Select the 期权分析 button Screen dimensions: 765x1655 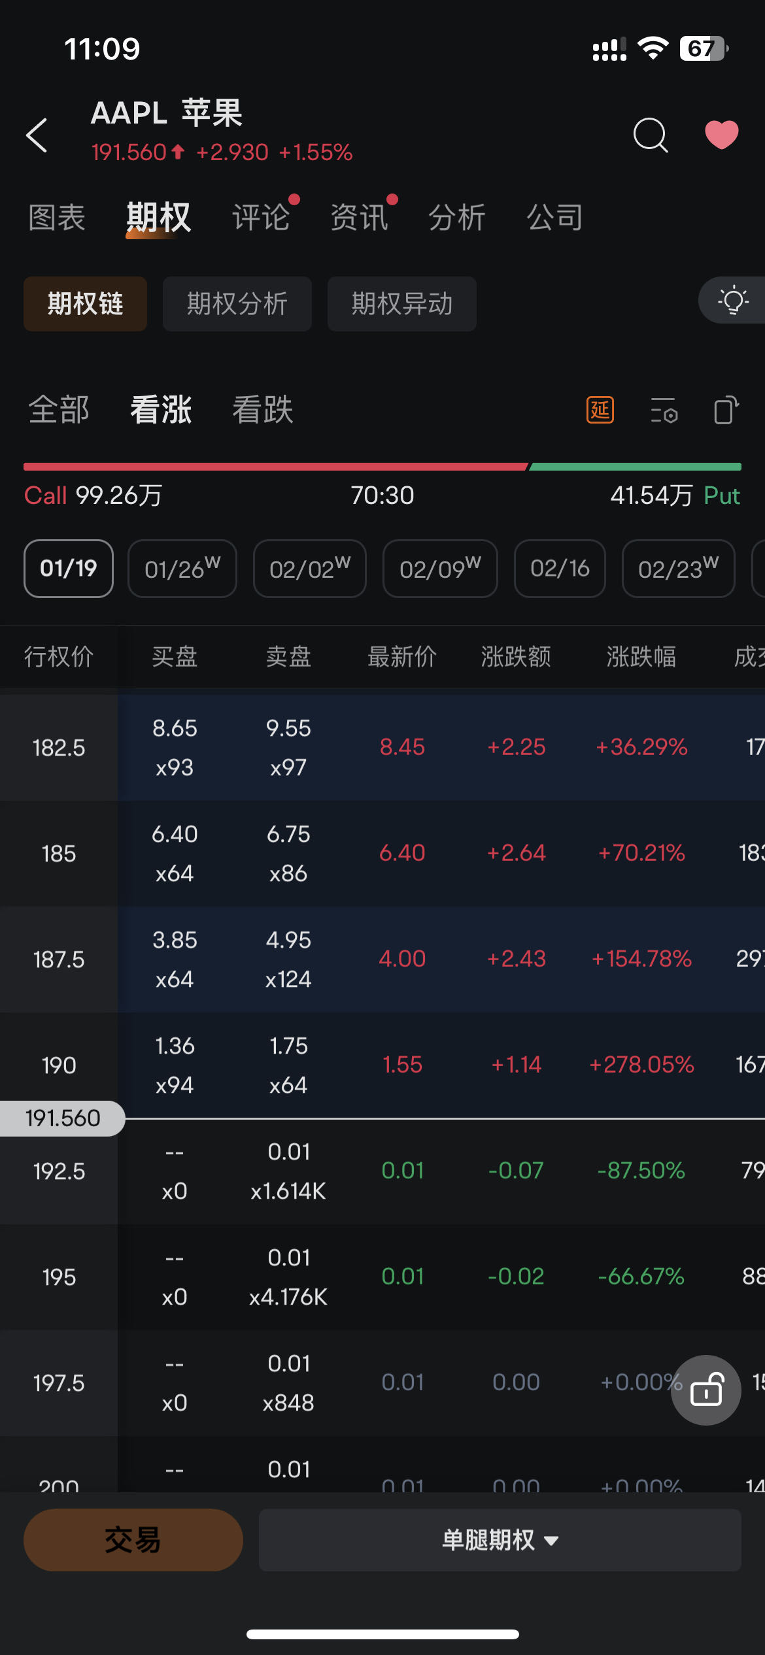237,304
